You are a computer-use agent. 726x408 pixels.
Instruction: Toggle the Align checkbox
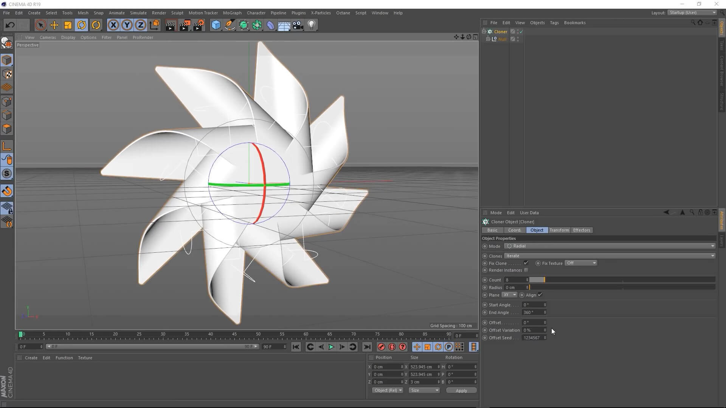click(x=540, y=295)
